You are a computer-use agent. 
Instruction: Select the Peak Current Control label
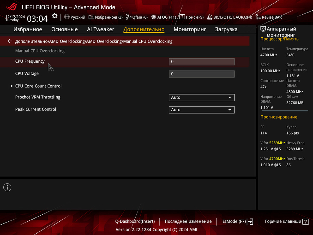(x=36, y=109)
